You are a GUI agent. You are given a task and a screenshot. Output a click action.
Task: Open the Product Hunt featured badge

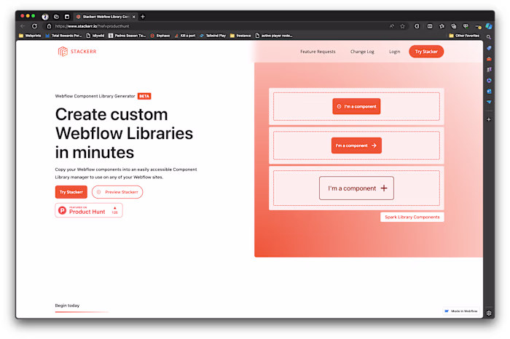89,210
